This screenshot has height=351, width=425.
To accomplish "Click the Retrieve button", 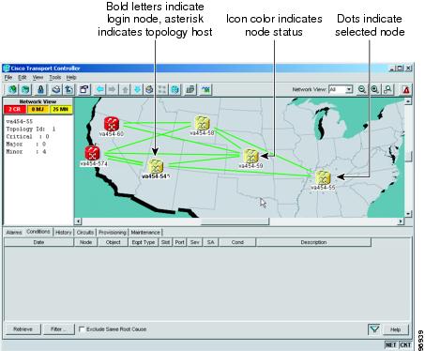I will tap(23, 329).
